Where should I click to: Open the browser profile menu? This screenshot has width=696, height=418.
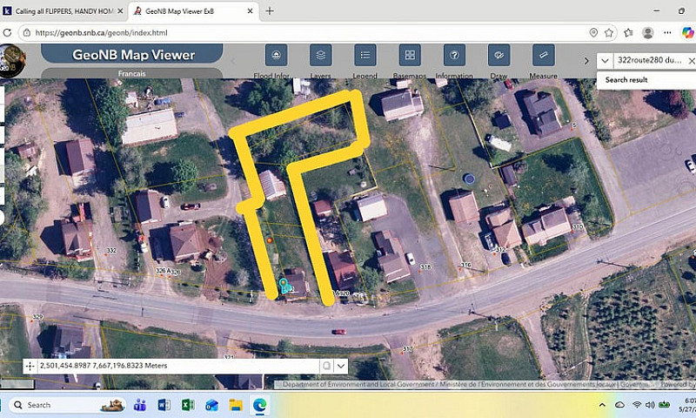click(648, 32)
